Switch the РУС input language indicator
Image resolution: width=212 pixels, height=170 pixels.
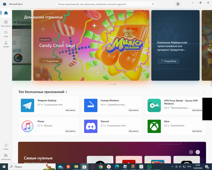(189, 167)
